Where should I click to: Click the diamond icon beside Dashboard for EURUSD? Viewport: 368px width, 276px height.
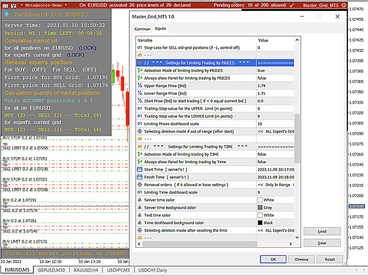tap(6, 14)
